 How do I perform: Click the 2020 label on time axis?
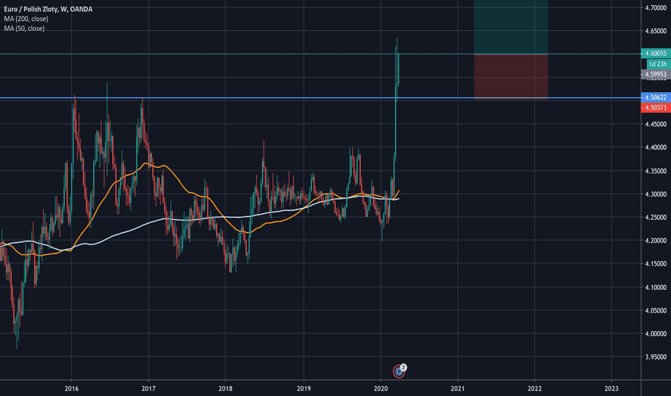pyautogui.click(x=380, y=389)
